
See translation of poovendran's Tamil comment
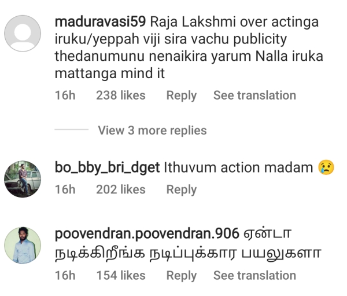(x=254, y=276)
